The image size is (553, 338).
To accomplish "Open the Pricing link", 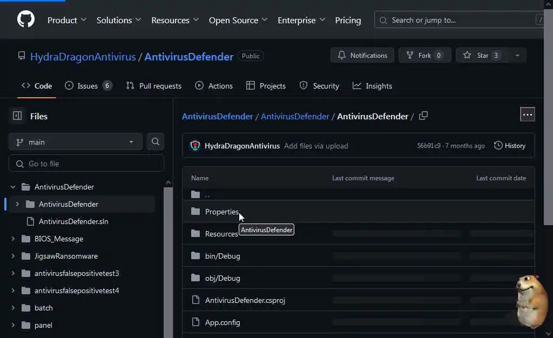I will coord(348,20).
